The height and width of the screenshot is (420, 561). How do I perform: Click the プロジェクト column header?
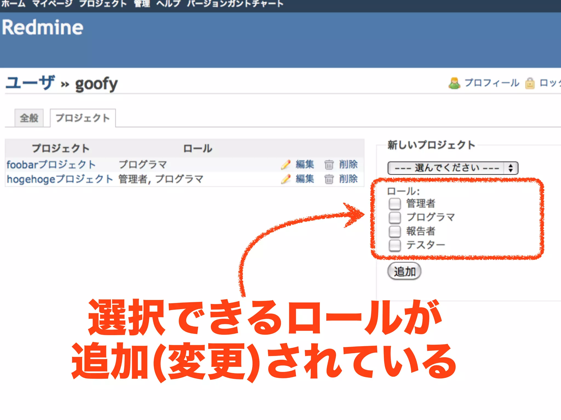pos(61,148)
